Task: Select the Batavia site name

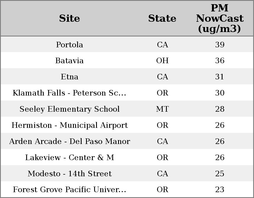Action: pyautogui.click(x=70, y=61)
